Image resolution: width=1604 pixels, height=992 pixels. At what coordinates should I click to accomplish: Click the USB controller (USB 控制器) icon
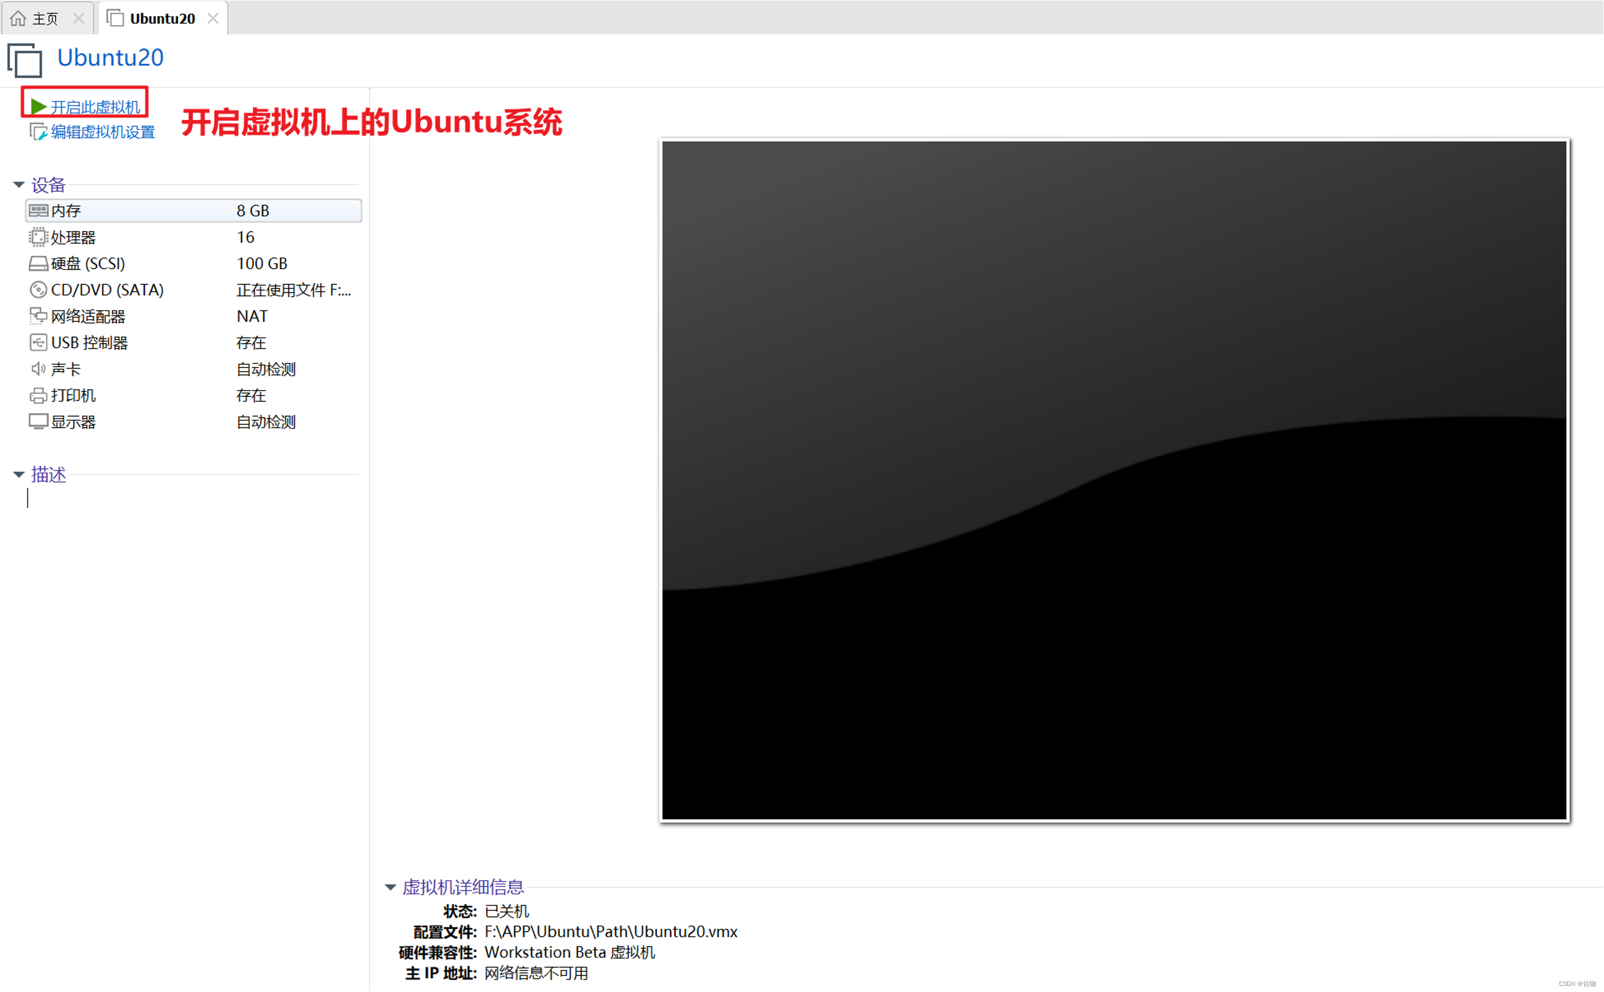click(x=38, y=343)
